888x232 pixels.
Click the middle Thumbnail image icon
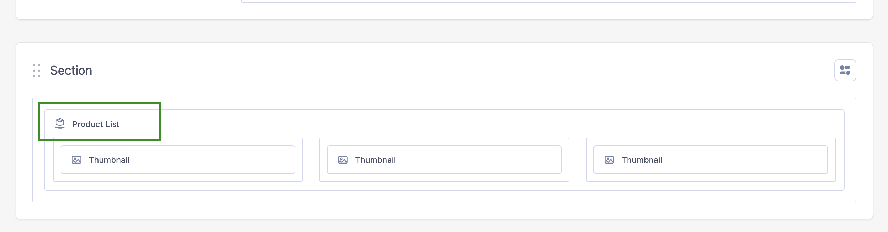click(x=342, y=160)
